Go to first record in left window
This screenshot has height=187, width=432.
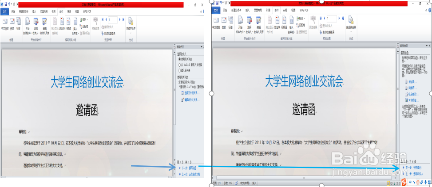coord(103,19)
